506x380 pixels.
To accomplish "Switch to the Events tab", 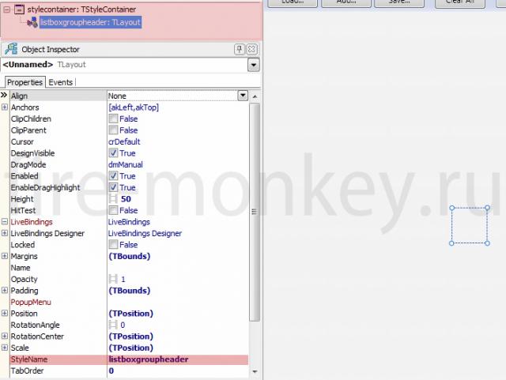I will 61,83.
